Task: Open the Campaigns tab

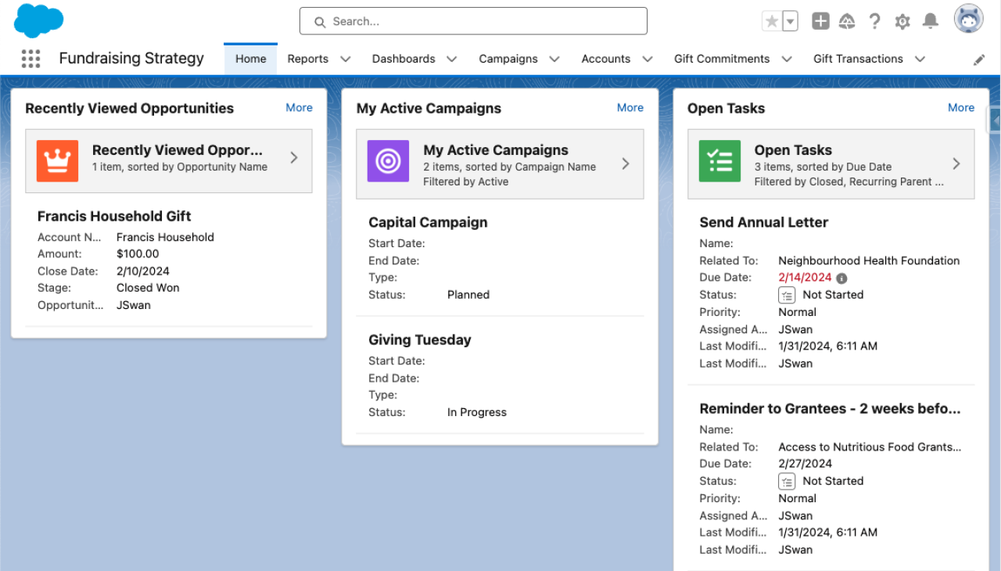Action: (x=508, y=59)
